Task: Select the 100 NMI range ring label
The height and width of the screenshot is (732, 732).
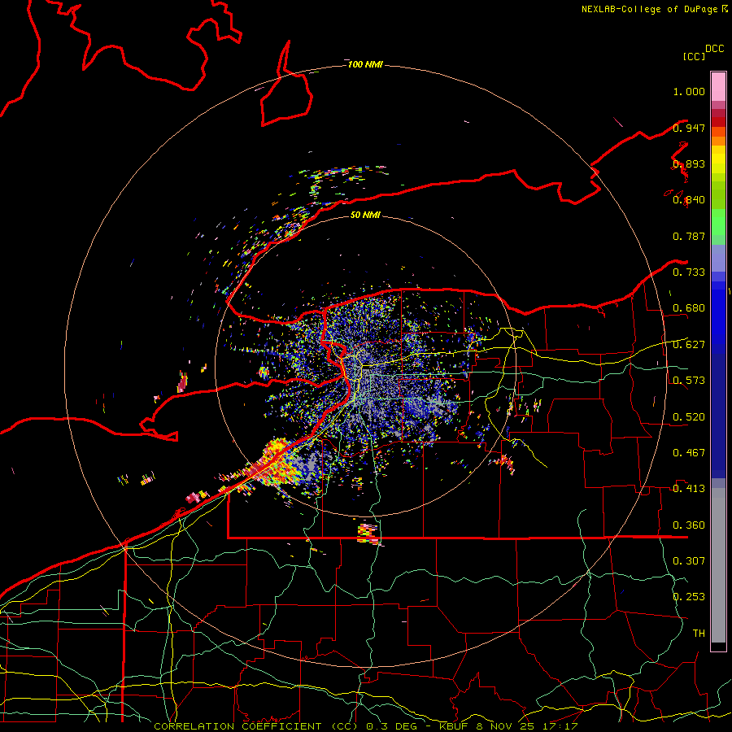Action: point(365,64)
